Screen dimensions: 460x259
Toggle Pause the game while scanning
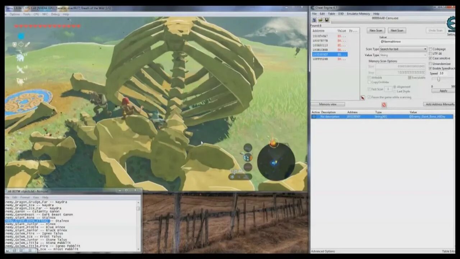(x=369, y=97)
